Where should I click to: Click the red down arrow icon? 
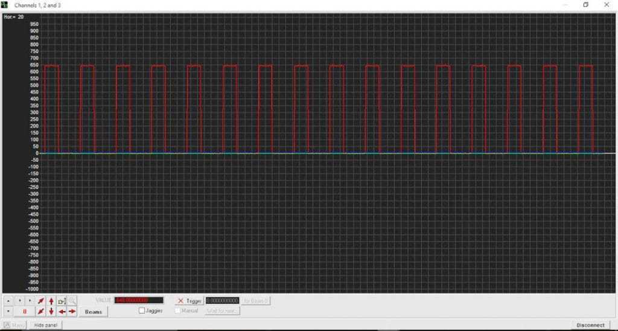click(x=51, y=311)
